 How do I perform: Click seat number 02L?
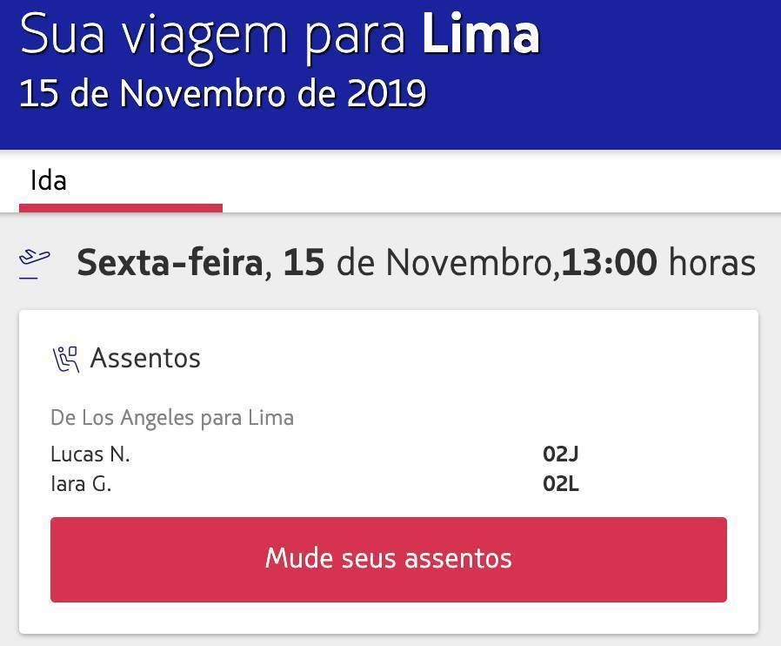[x=561, y=483]
